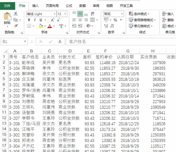Switch to the 数据 tab

click(83, 6)
